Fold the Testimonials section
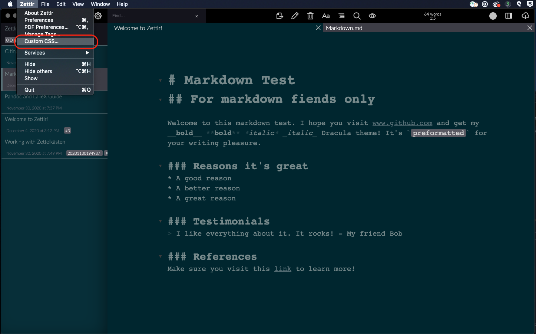Screen dimensions: 536x334 click(160, 221)
